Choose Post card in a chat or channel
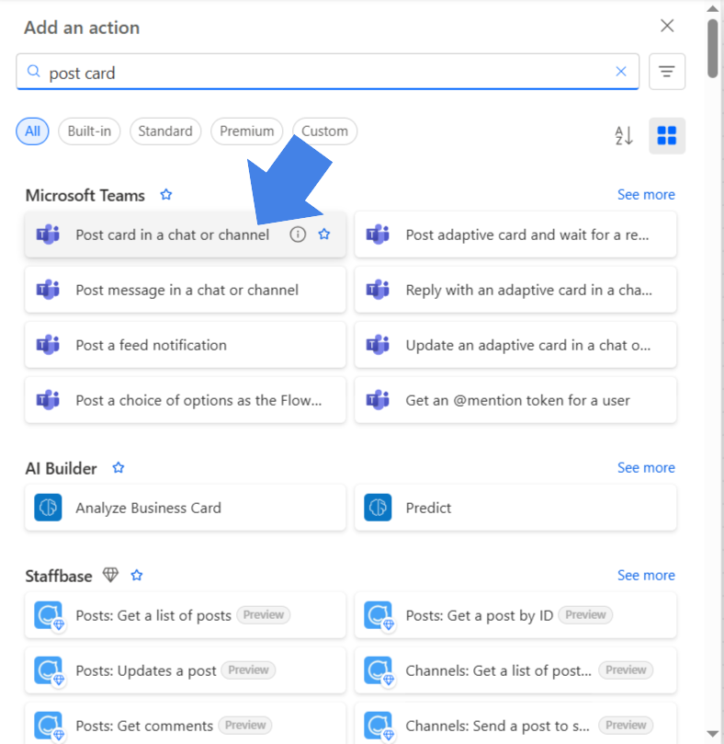The width and height of the screenshot is (724, 744). point(185,235)
